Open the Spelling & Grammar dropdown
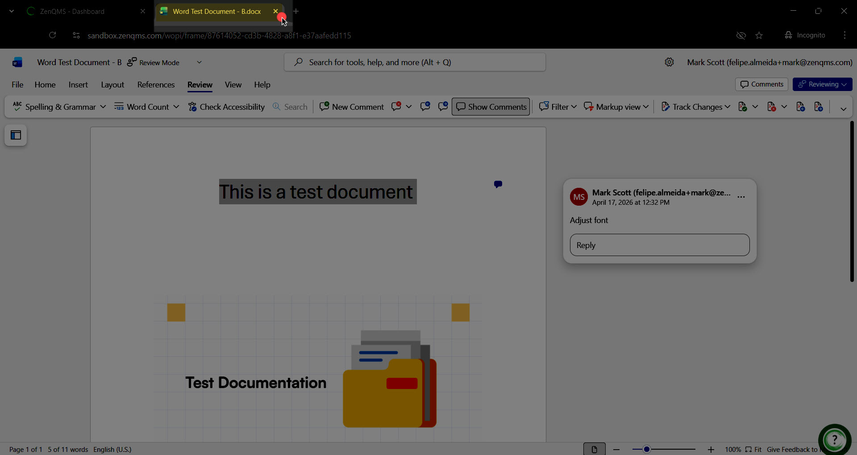The image size is (857, 455). tap(59, 107)
